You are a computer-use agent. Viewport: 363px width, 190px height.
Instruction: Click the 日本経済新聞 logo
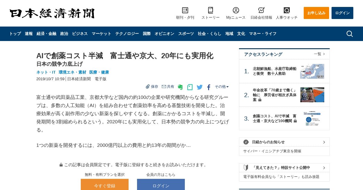click(52, 14)
